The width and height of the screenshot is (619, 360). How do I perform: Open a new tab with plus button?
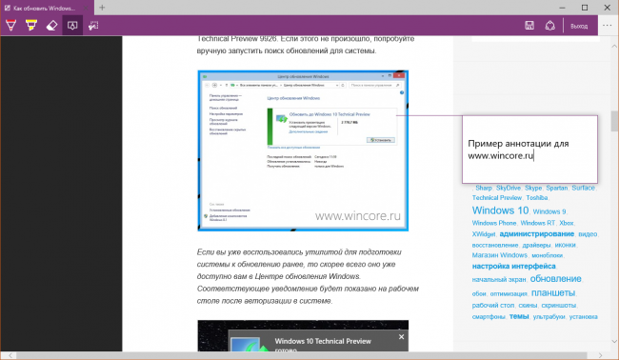(102, 8)
